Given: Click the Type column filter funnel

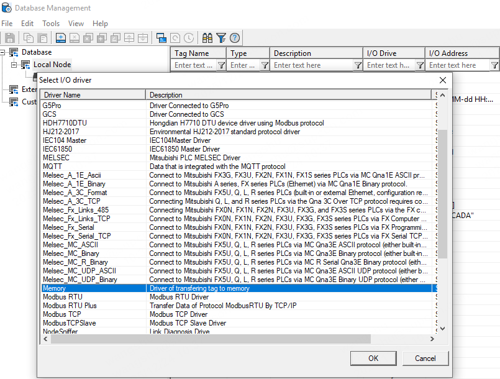Looking at the screenshot, I should 265,65.
